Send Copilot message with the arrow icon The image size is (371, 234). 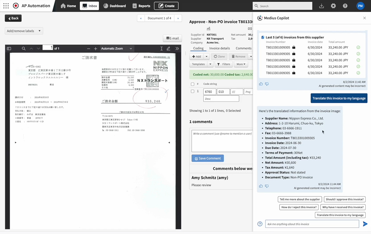[x=365, y=224]
